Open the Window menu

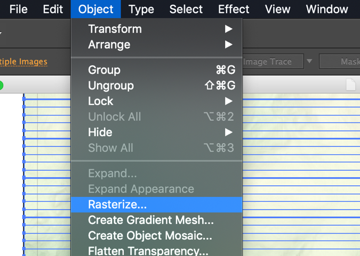(x=327, y=9)
